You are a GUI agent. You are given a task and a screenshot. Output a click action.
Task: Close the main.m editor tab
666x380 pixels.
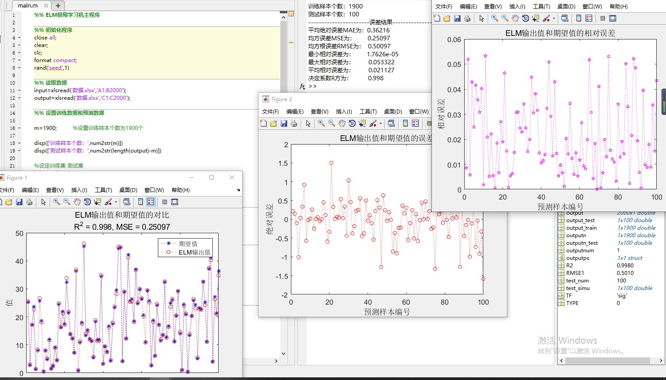(x=46, y=6)
